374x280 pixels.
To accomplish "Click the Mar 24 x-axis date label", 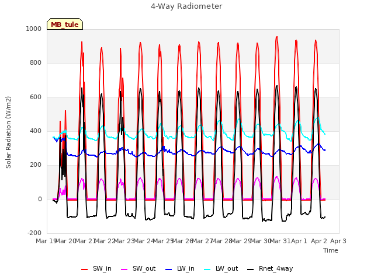I will click(144, 241).
